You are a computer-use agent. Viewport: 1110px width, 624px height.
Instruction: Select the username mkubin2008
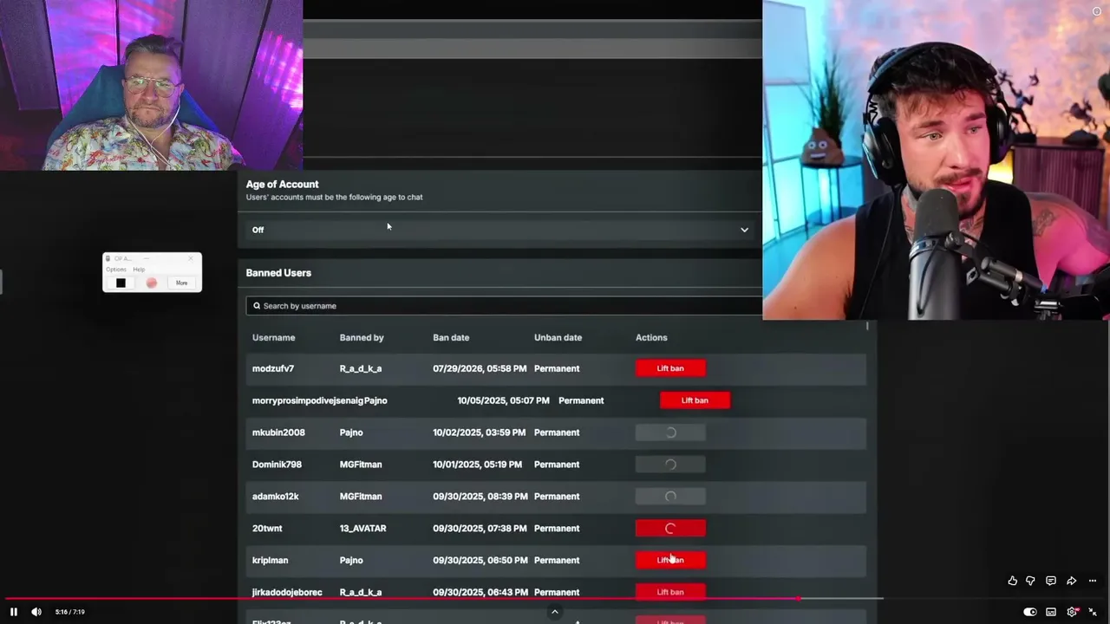[x=278, y=432]
